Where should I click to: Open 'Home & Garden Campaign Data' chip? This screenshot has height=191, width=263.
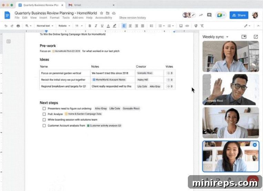(x=83, y=114)
